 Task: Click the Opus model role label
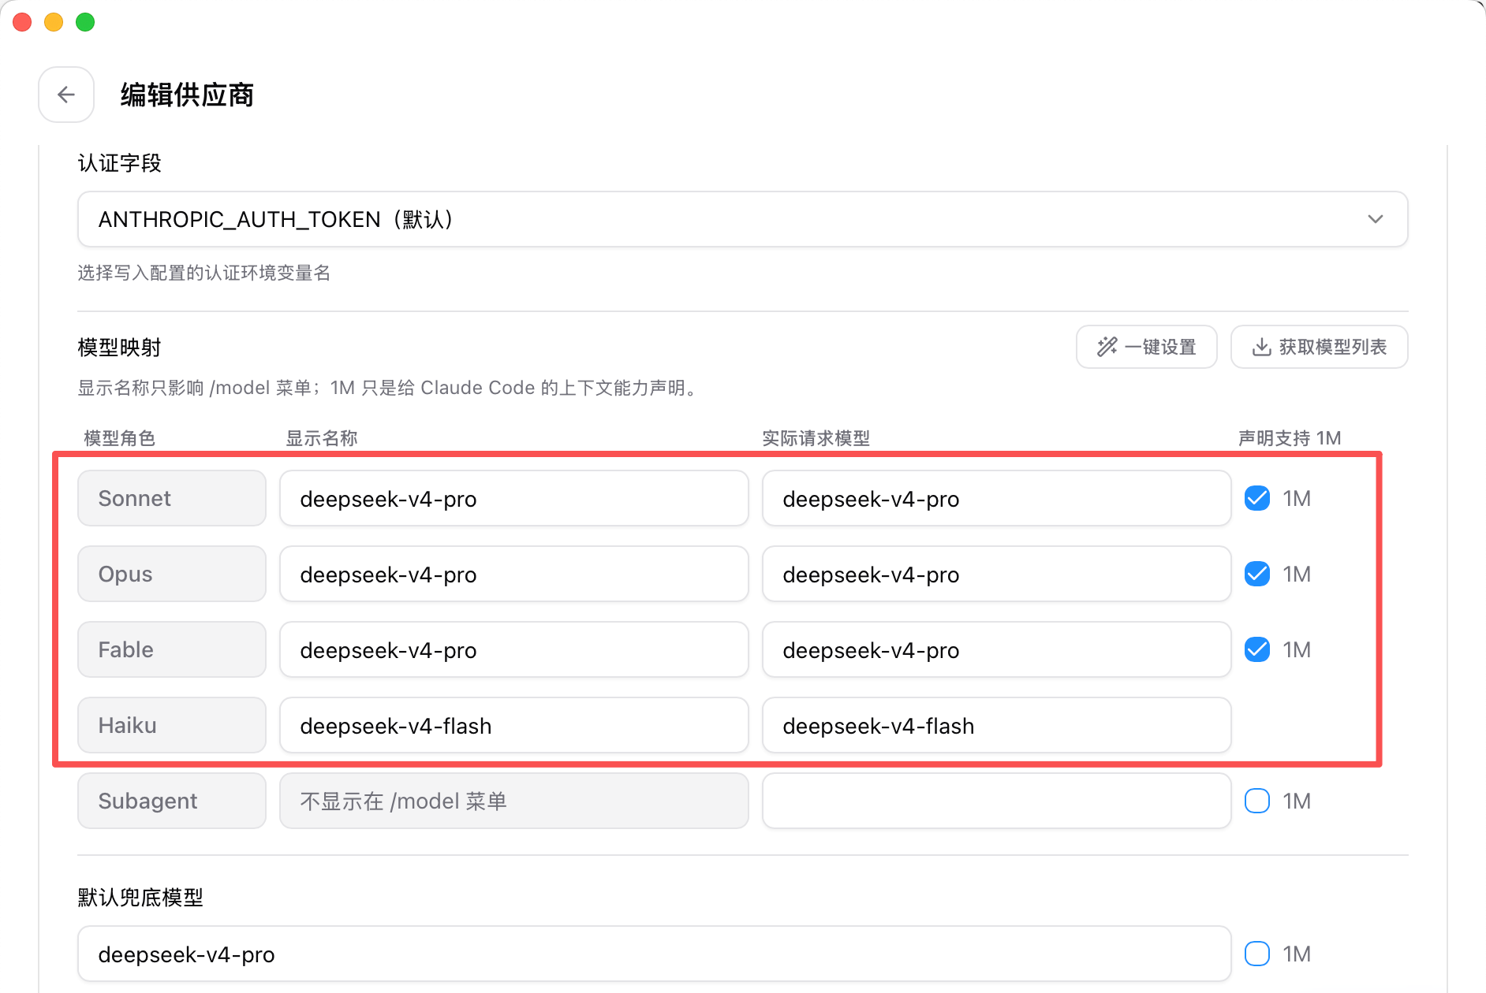(x=172, y=574)
